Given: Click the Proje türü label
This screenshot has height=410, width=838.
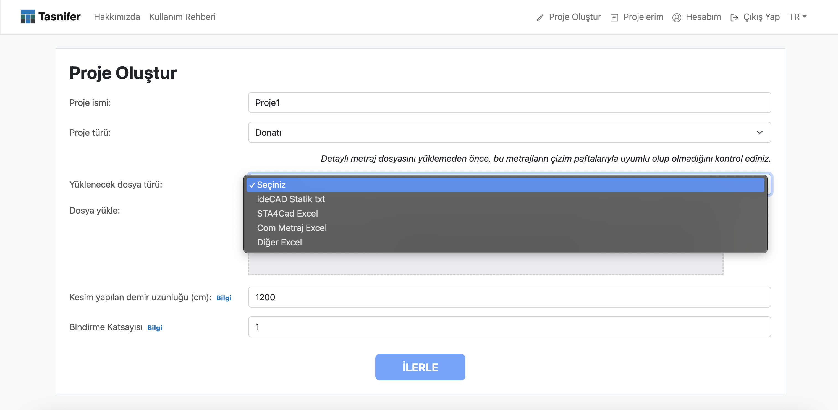Looking at the screenshot, I should pyautogui.click(x=90, y=132).
